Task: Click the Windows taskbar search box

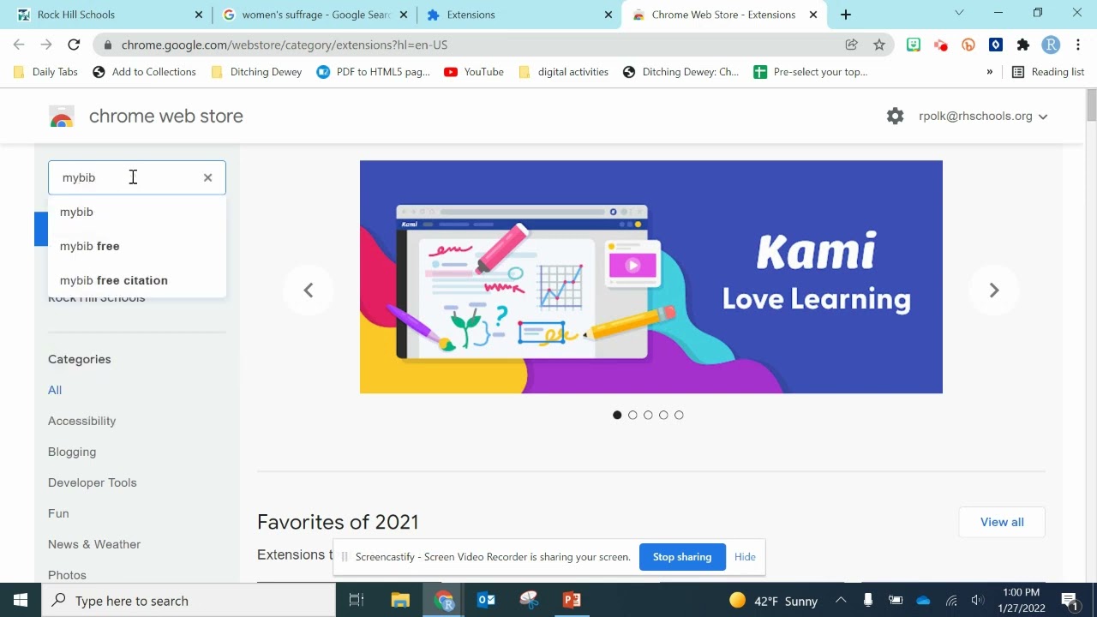Action: [189, 600]
